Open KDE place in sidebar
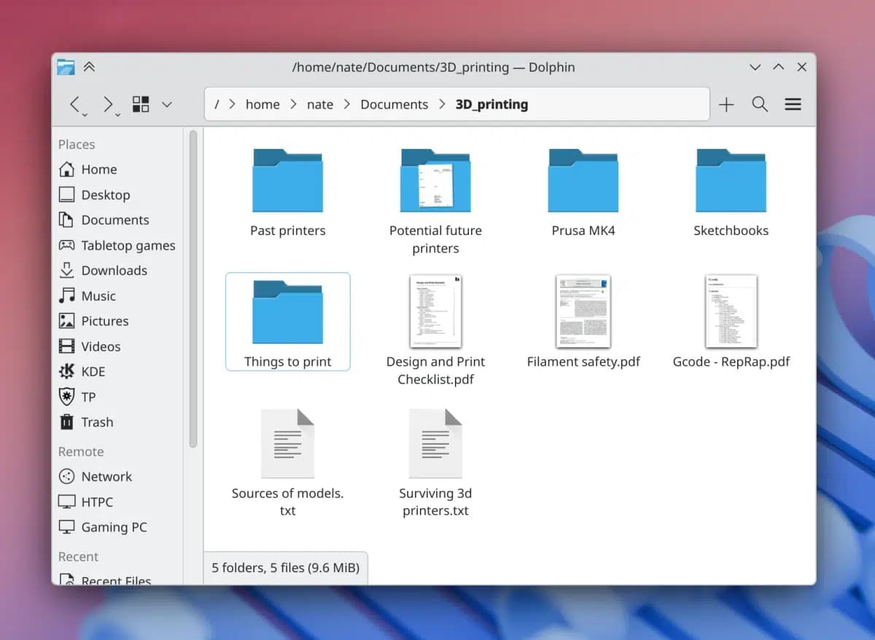Screen dimensions: 875x640 pos(93,371)
